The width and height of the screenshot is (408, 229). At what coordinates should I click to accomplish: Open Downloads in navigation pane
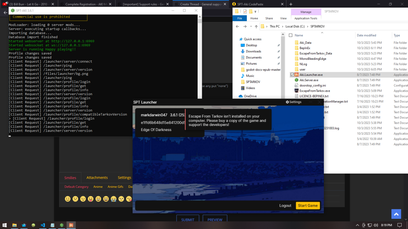coord(253,51)
